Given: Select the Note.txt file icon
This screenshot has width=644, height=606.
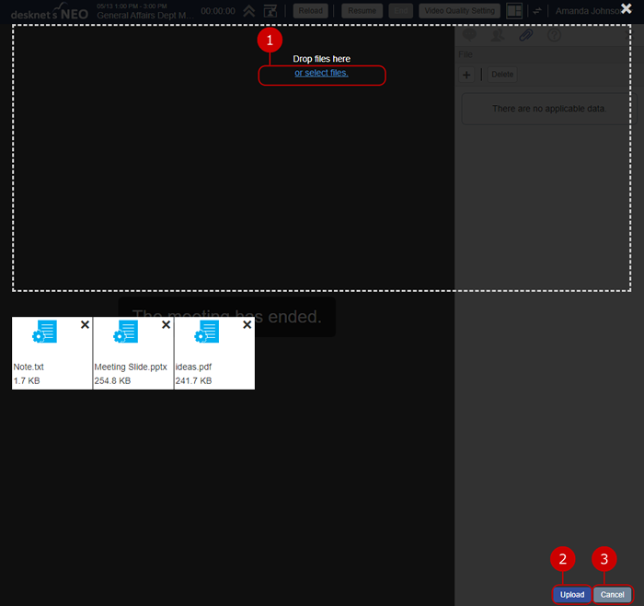Looking at the screenshot, I should (44, 332).
